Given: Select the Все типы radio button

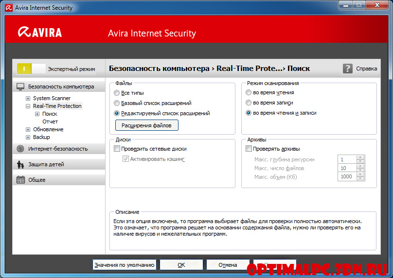Looking at the screenshot, I should 117,93.
